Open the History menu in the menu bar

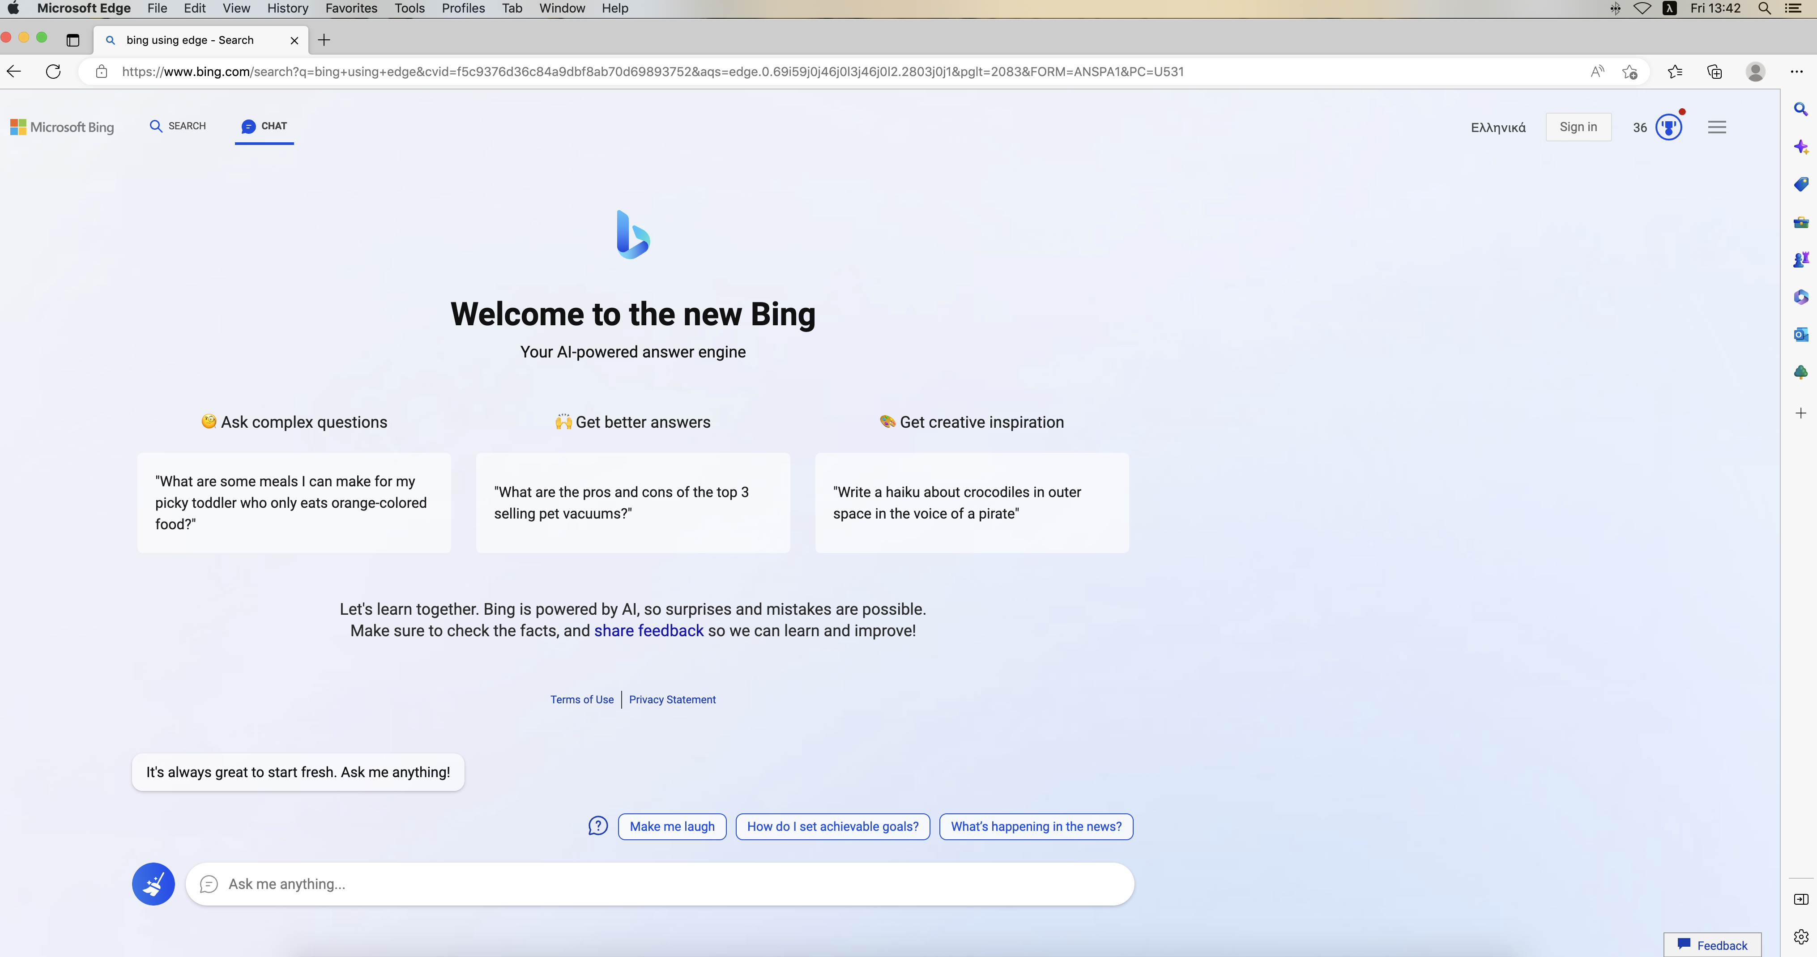(x=287, y=9)
